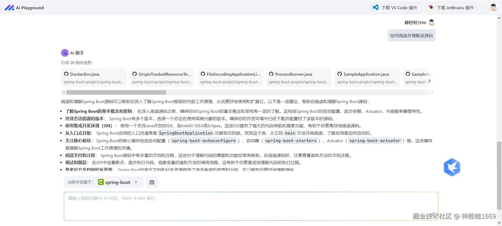Click 下载 JetBrains 插件 button
The image size is (502, 226).
click(x=452, y=8)
